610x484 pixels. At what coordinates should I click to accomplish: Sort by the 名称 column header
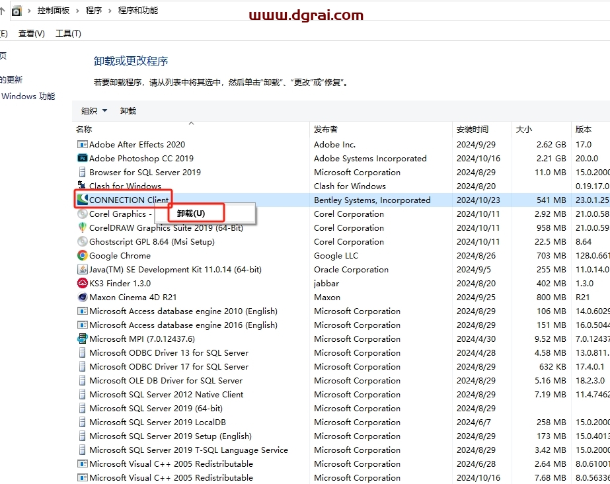[x=84, y=129]
